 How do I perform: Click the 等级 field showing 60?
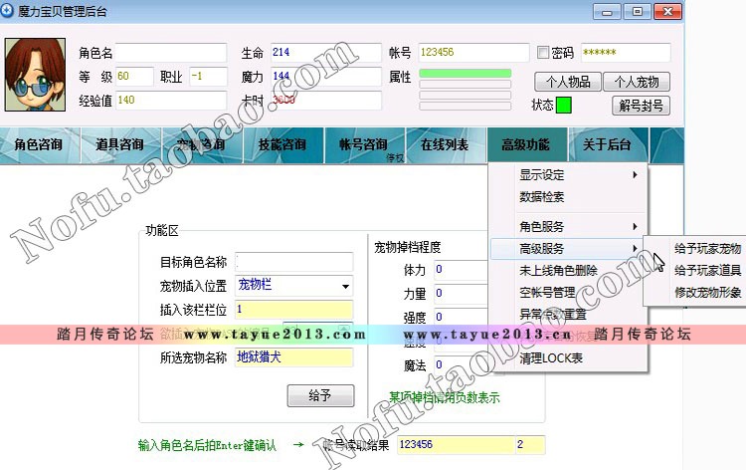pos(134,77)
